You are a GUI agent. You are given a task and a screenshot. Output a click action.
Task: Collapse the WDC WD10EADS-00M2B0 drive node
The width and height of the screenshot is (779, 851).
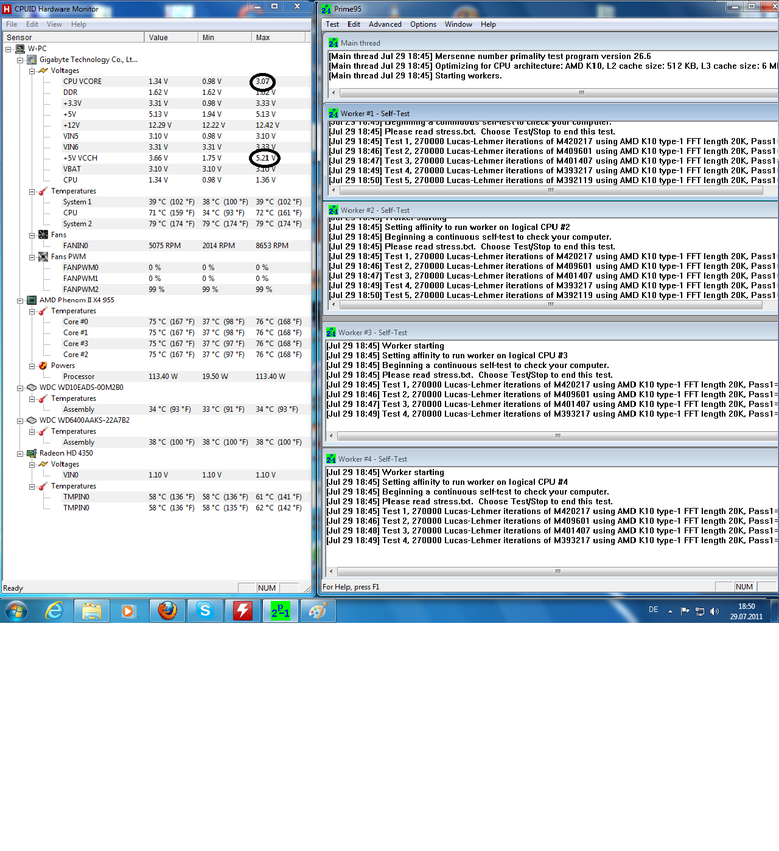(20, 388)
